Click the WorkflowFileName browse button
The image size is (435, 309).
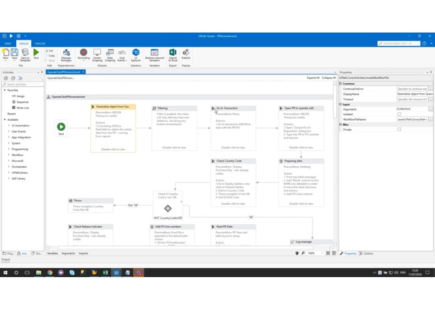coord(430,119)
